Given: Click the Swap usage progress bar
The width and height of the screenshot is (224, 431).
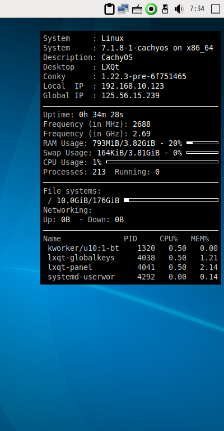Looking at the screenshot, I should pos(202,153).
